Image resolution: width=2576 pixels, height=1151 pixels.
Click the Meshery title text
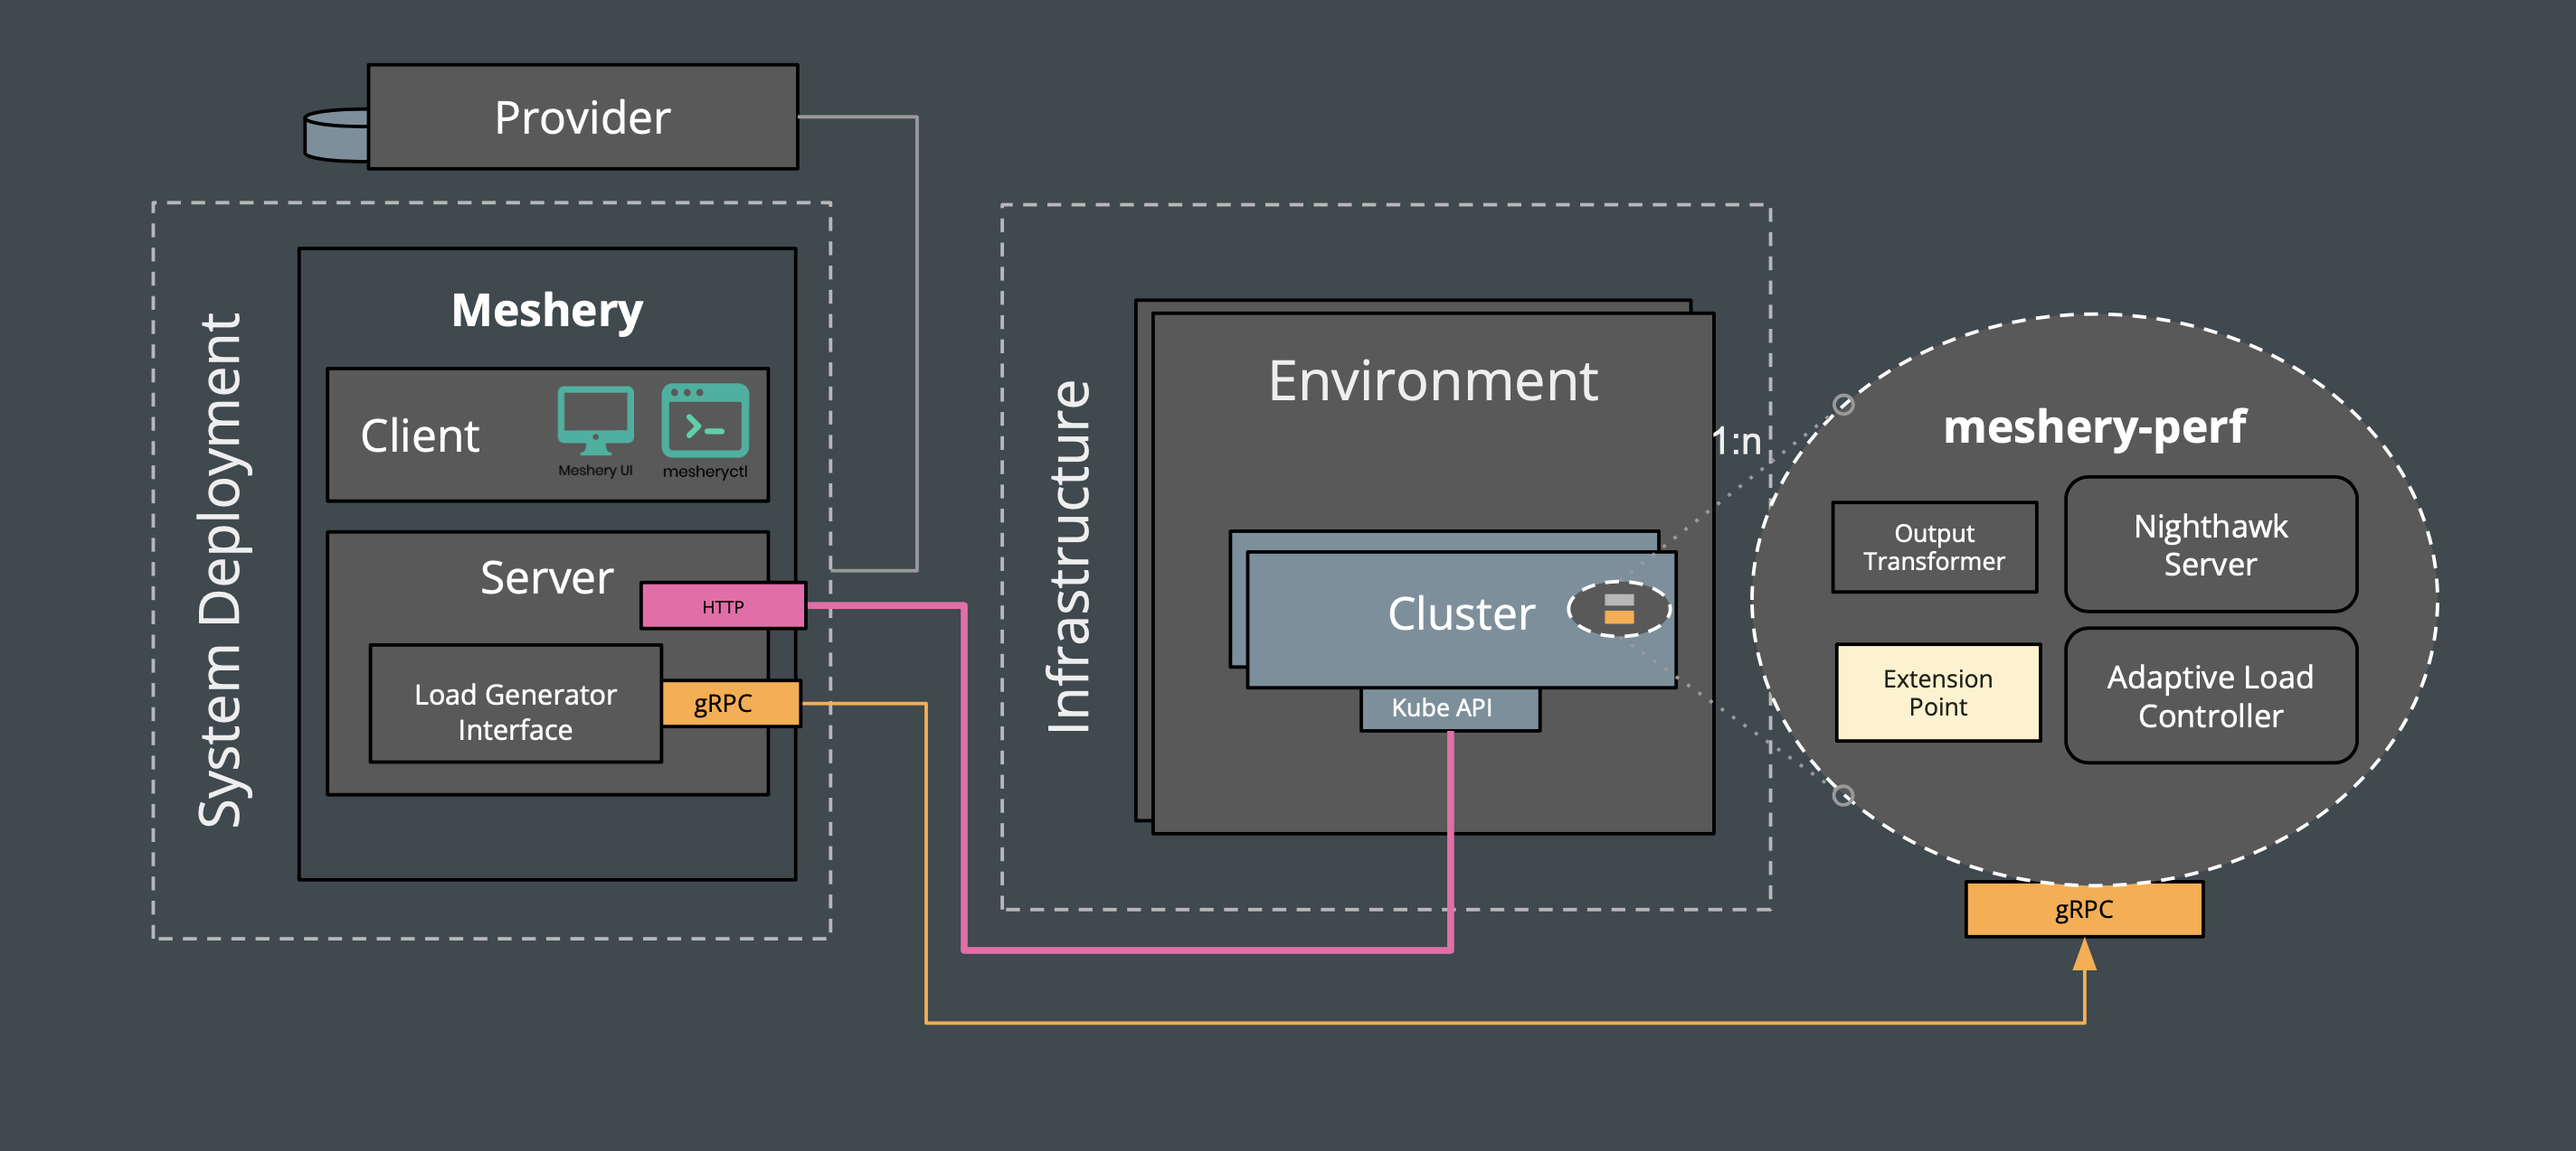click(547, 311)
